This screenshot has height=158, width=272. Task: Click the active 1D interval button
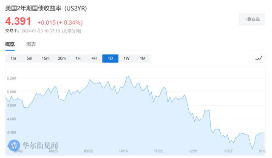[x=110, y=58]
